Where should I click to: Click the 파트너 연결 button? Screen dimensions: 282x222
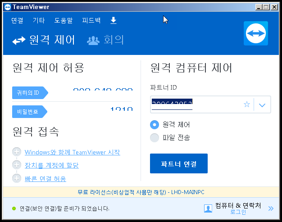[179, 163]
